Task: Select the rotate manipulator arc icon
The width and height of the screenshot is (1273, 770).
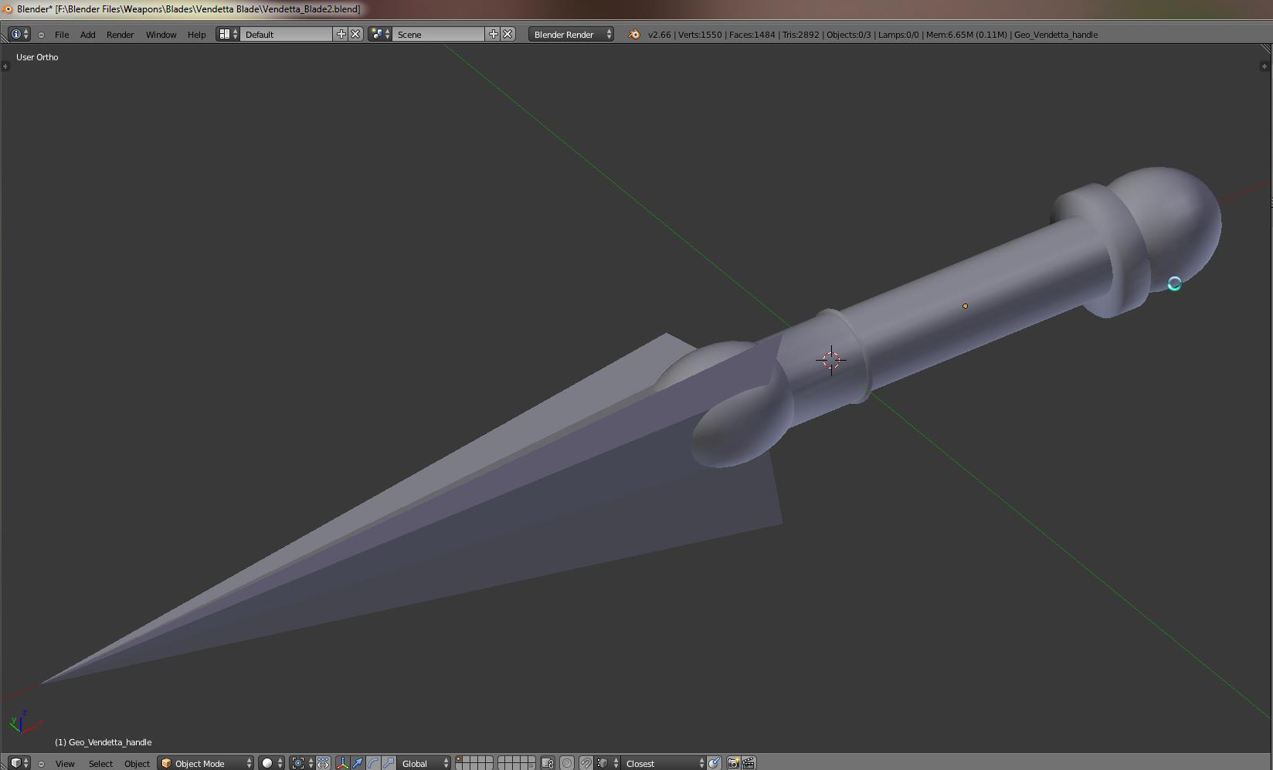Action: point(373,763)
